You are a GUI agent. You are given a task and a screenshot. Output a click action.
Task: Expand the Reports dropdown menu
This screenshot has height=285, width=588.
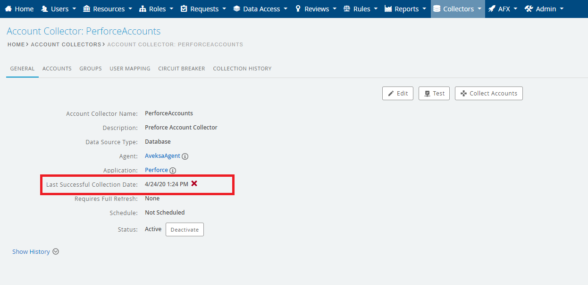click(405, 9)
